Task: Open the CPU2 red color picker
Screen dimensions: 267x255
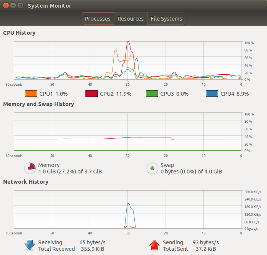Action: pos(92,94)
